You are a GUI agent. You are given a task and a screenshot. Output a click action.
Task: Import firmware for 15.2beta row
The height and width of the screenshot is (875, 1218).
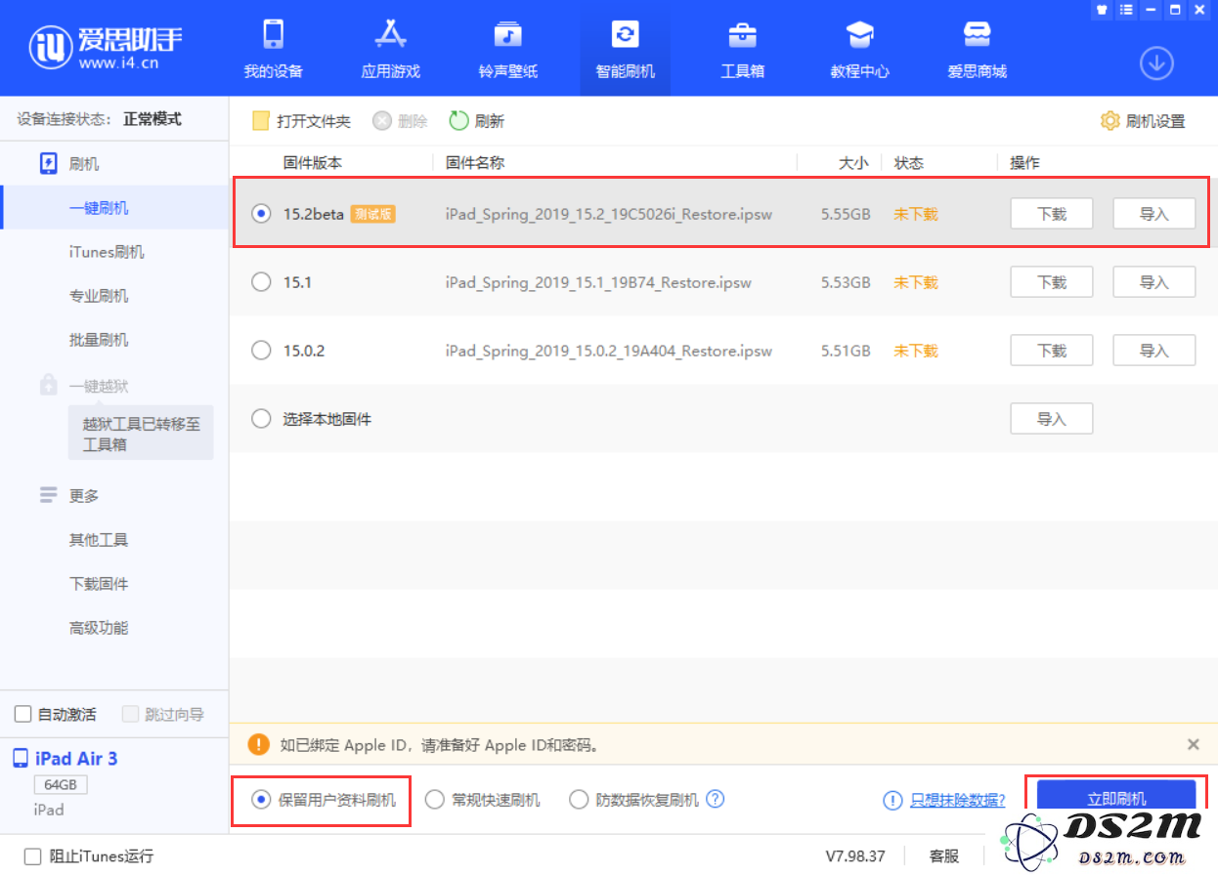click(1153, 214)
